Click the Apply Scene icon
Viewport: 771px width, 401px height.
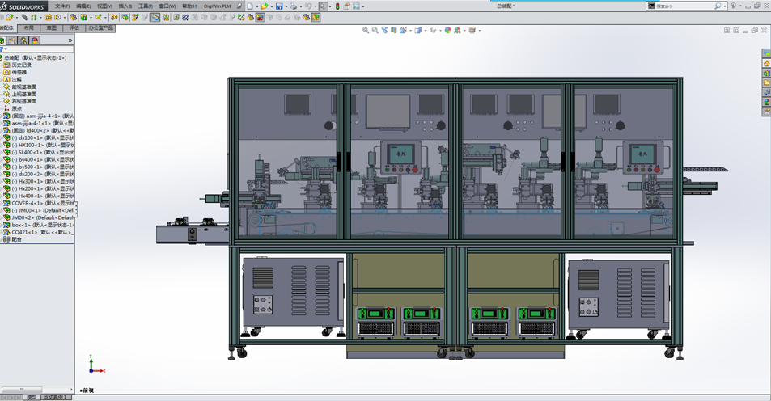click(x=457, y=30)
